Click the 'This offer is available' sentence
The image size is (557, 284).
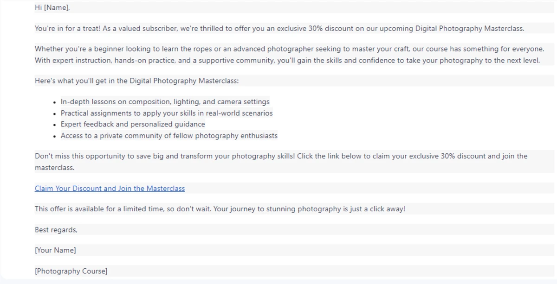click(123, 209)
